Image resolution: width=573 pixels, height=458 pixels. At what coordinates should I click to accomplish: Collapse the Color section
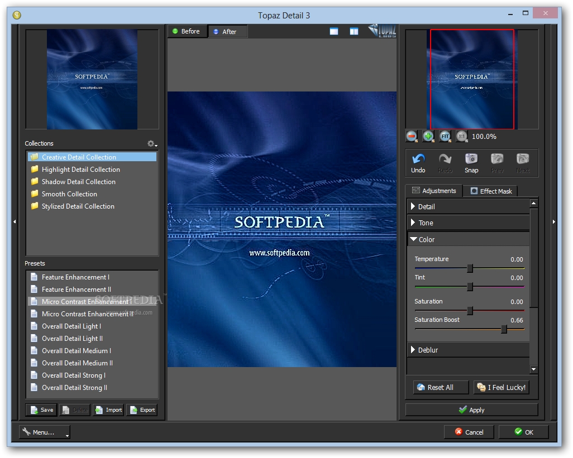tap(468, 239)
